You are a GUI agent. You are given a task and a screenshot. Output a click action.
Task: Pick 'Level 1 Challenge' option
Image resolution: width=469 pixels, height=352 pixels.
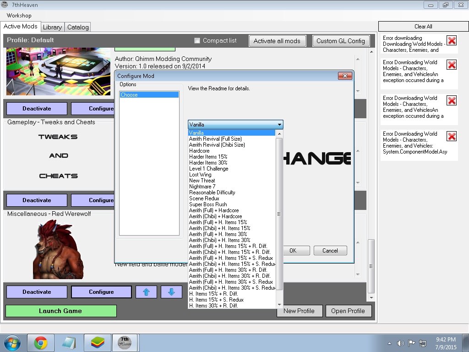232,169
